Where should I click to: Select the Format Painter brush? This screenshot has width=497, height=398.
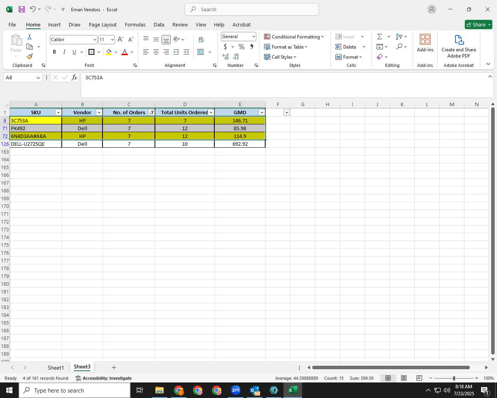point(30,56)
